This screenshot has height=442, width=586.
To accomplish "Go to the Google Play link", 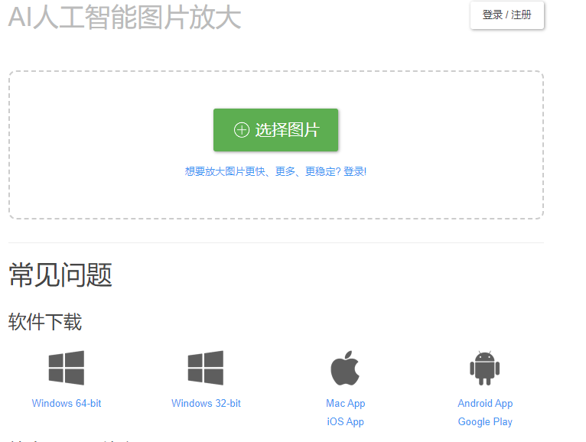I will coord(485,421).
